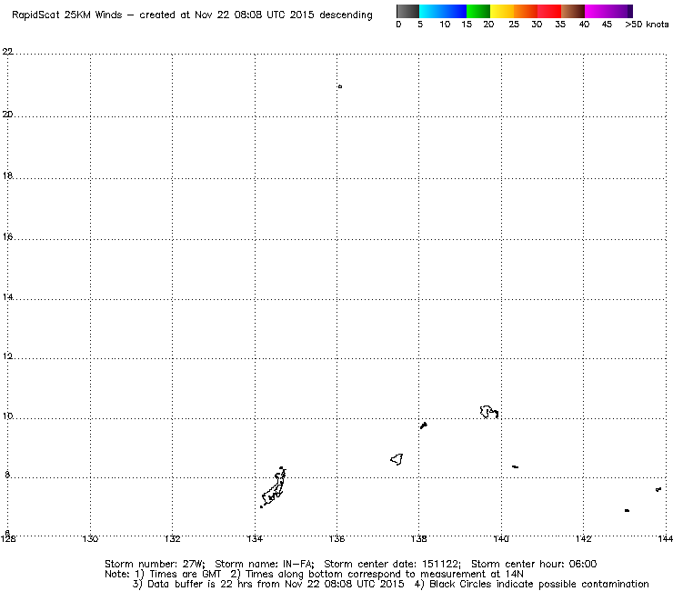Click the tiny island dot near 138E 9.7N
The image size is (673, 591).
tap(424, 426)
